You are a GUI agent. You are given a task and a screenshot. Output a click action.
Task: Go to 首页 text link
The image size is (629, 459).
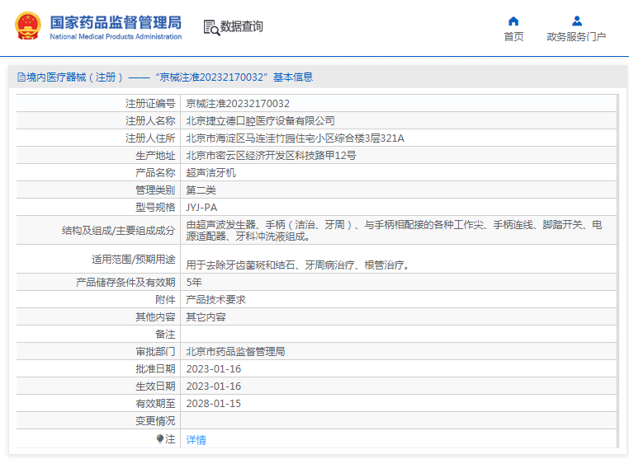tap(513, 37)
